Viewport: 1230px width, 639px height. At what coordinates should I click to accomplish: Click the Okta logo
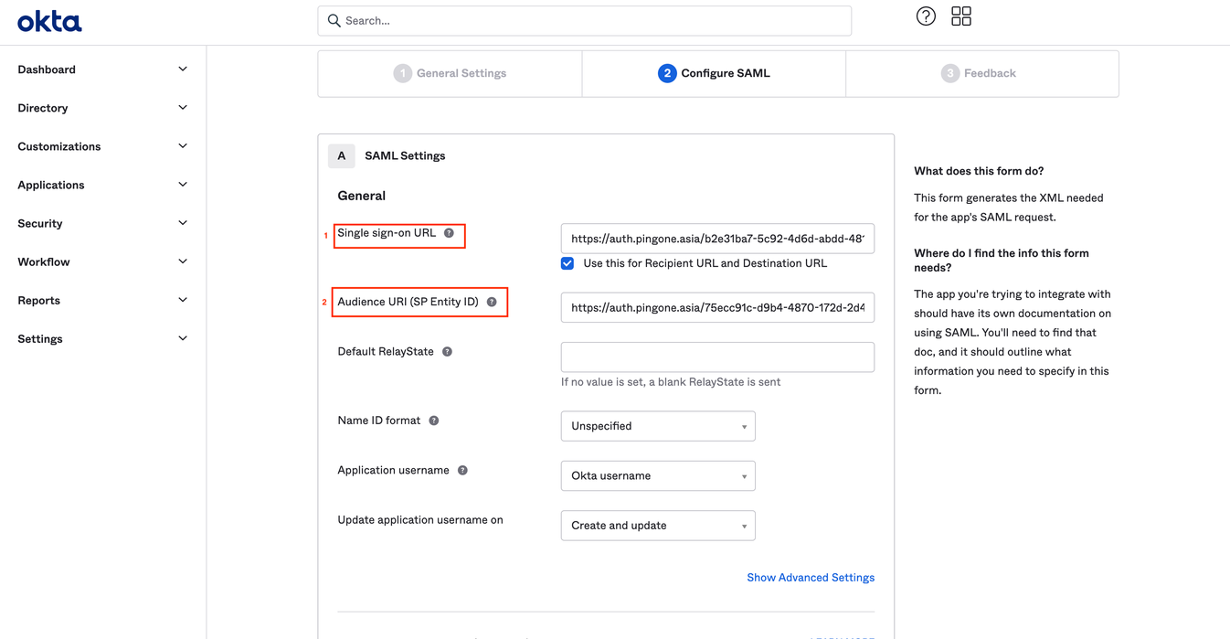tap(48, 21)
